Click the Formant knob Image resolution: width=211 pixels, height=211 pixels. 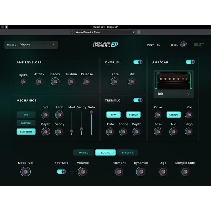(119, 172)
